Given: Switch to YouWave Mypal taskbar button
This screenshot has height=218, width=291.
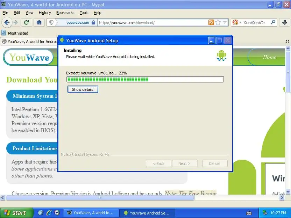Looking at the screenshot, I should tap(91, 213).
